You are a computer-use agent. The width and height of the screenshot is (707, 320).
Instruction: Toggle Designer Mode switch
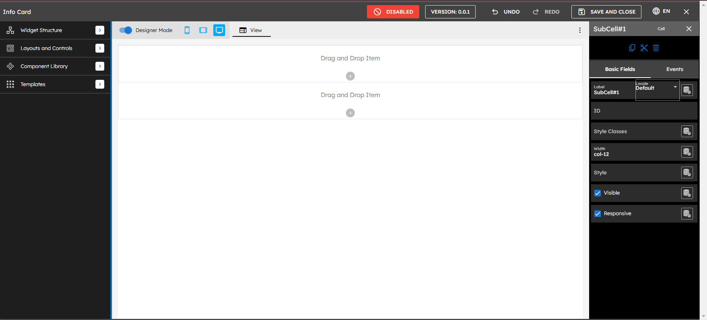point(126,30)
